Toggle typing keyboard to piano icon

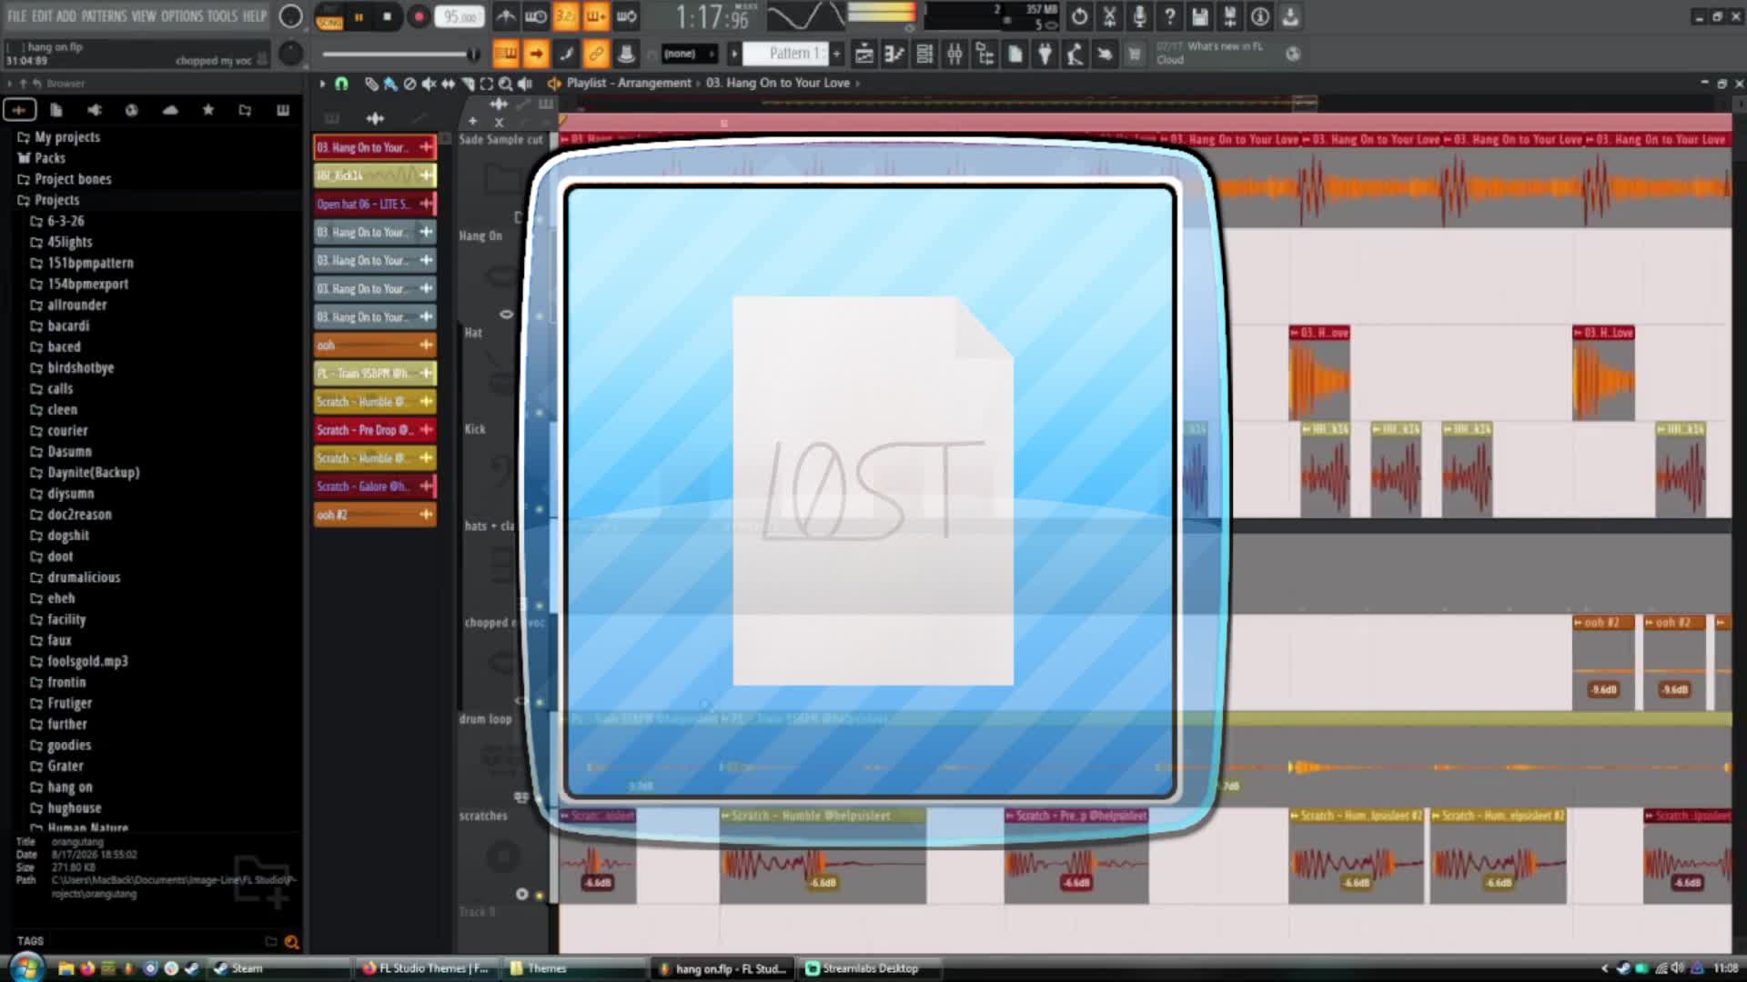pos(506,55)
